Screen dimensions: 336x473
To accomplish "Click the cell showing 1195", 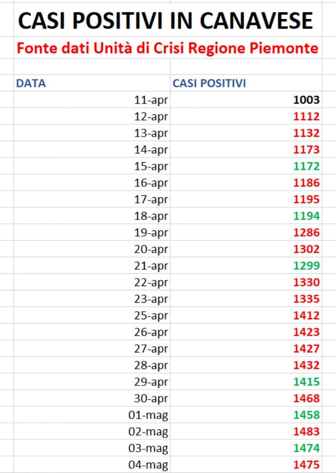I will click(306, 200).
